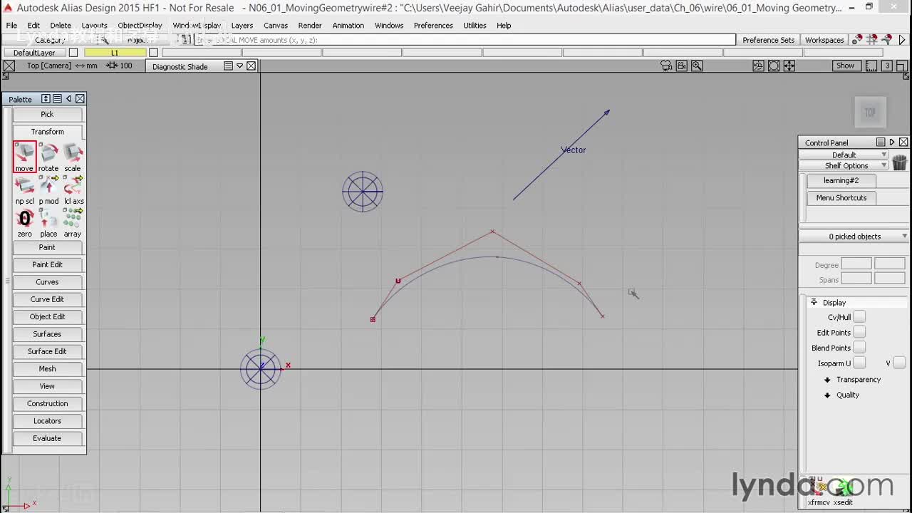
Task: Click the curve snap magnet icon
Action: [887, 40]
